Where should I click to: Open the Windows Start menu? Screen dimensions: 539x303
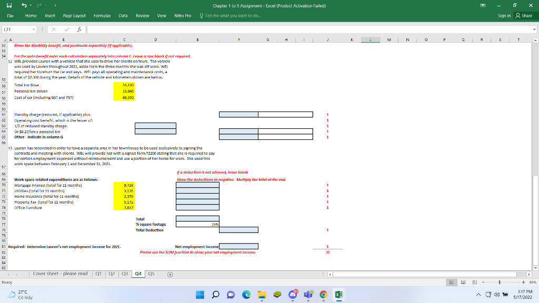pos(199,295)
